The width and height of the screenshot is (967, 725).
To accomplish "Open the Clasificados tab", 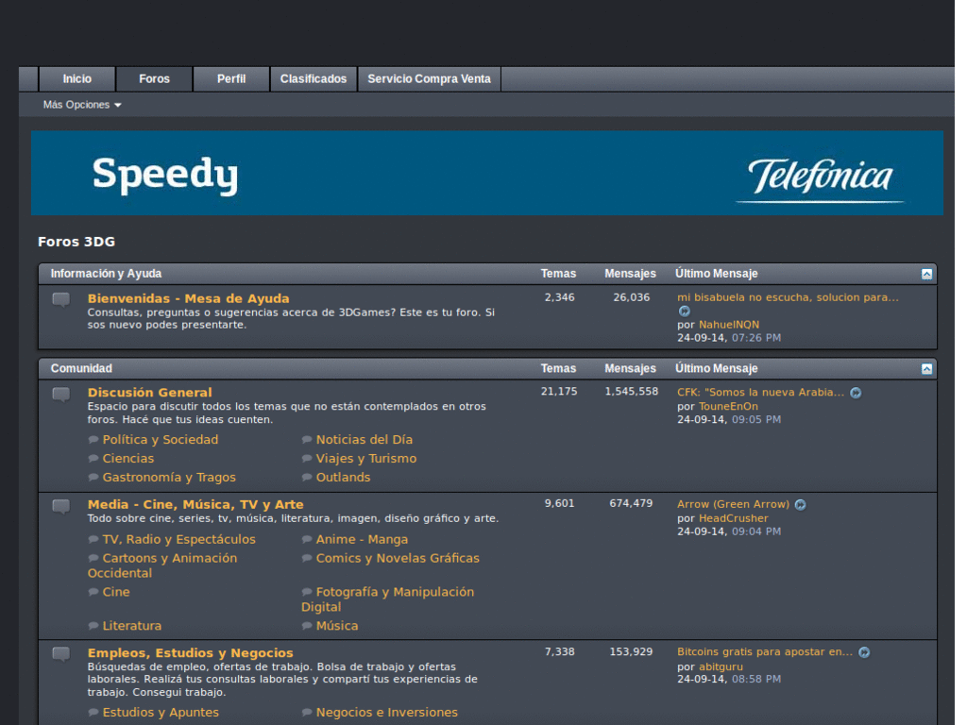I will tap(314, 79).
